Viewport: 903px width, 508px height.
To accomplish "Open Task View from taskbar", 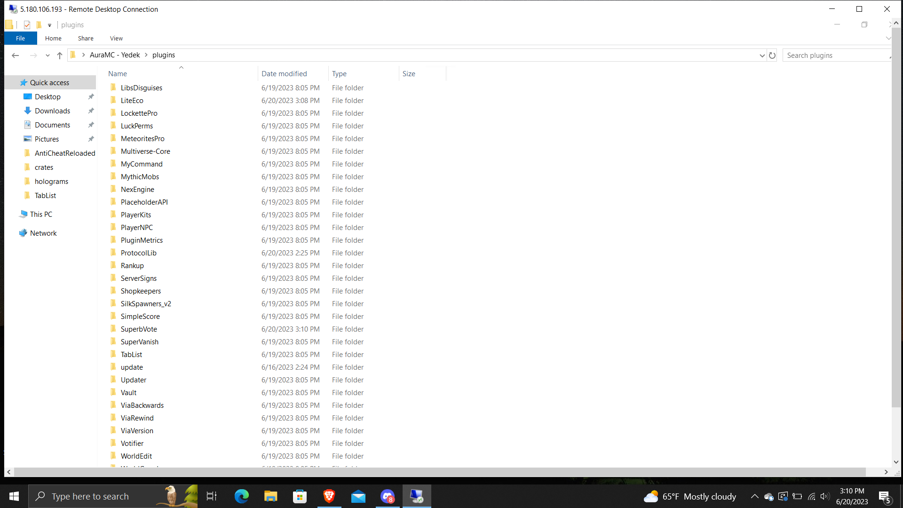I will 212,496.
